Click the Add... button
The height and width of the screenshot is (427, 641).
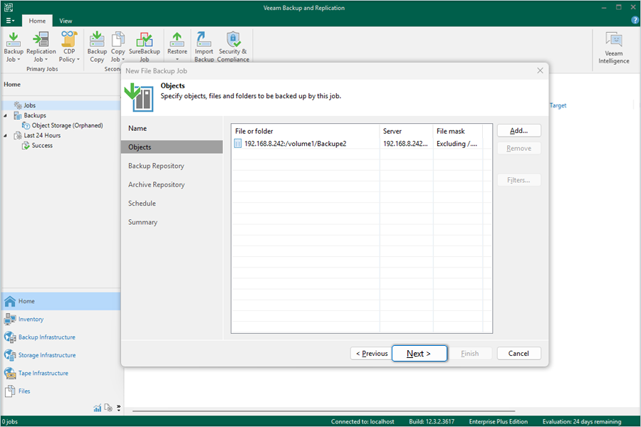[x=518, y=131]
